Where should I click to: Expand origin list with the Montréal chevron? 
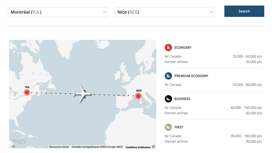pyautogui.click(x=104, y=12)
